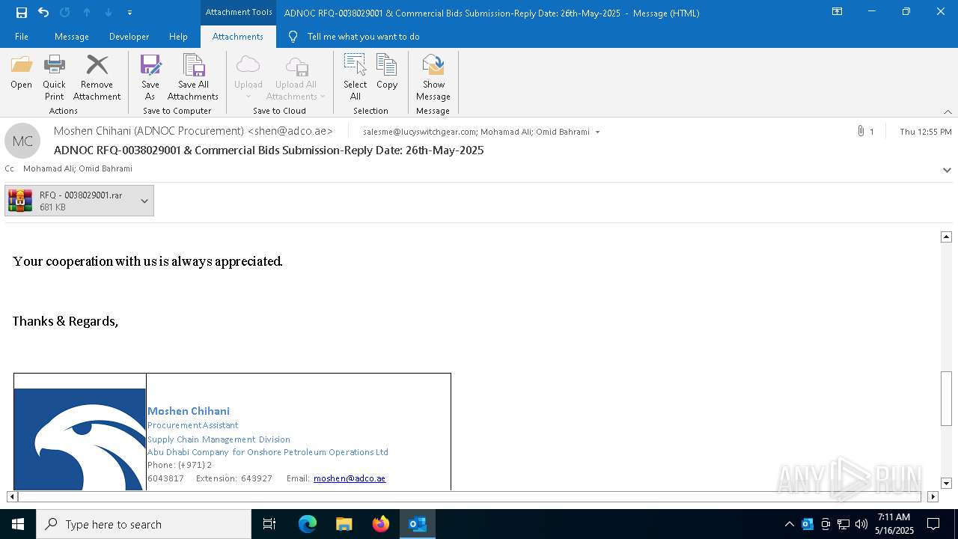Click the vertical scrollbar thumb

pos(946,399)
